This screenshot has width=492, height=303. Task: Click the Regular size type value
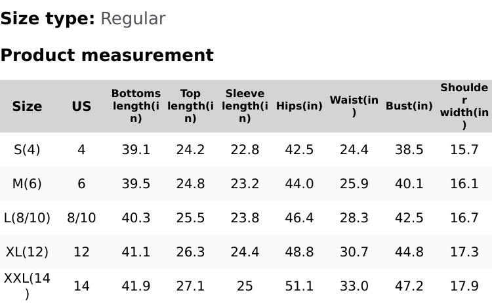(133, 19)
